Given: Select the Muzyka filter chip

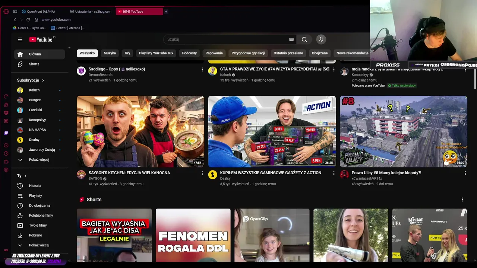Looking at the screenshot, I should tap(110, 53).
